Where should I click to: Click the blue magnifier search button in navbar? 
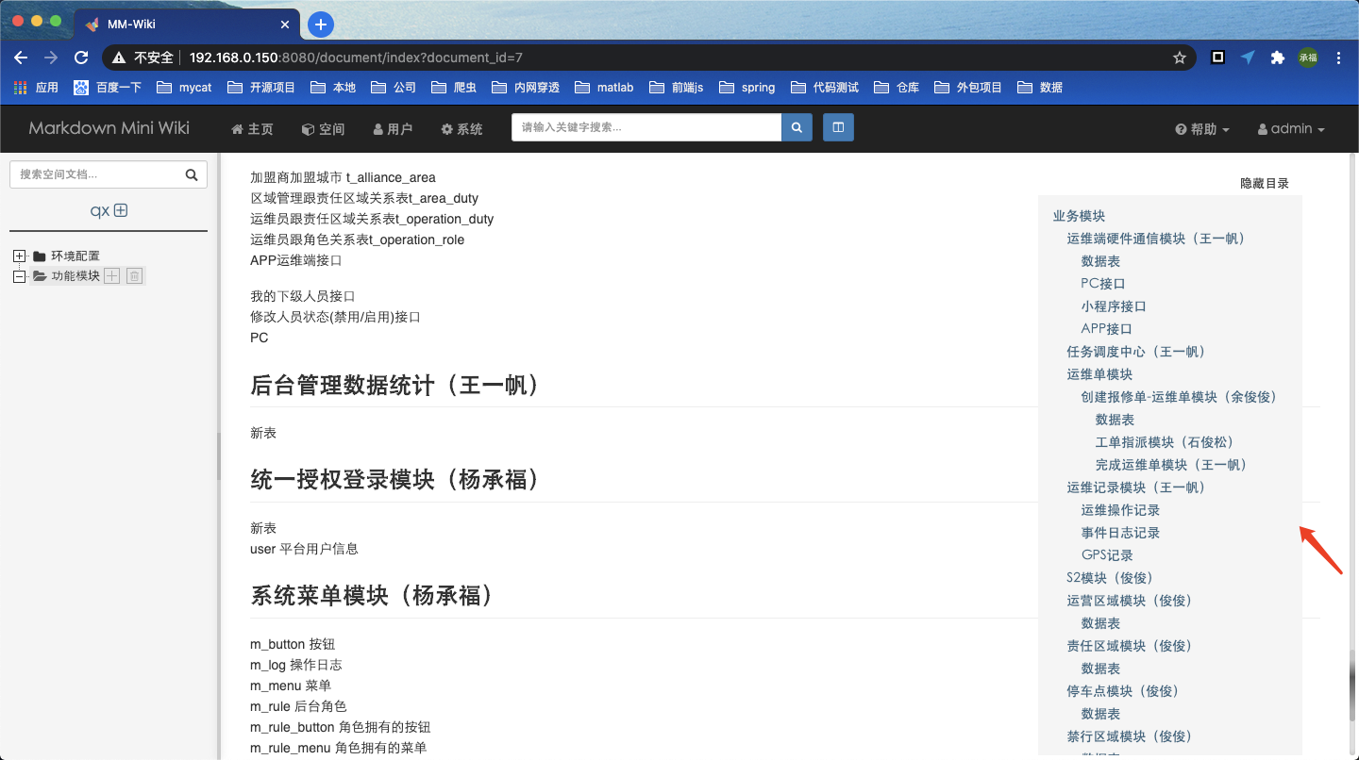[797, 127]
